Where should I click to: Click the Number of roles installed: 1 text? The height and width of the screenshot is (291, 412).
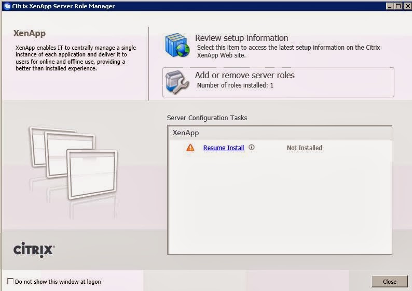point(235,85)
